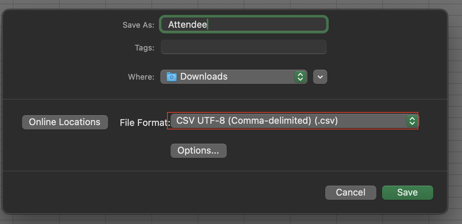The width and height of the screenshot is (462, 224).
Task: Open the Where location dropdown
Action: 233,77
